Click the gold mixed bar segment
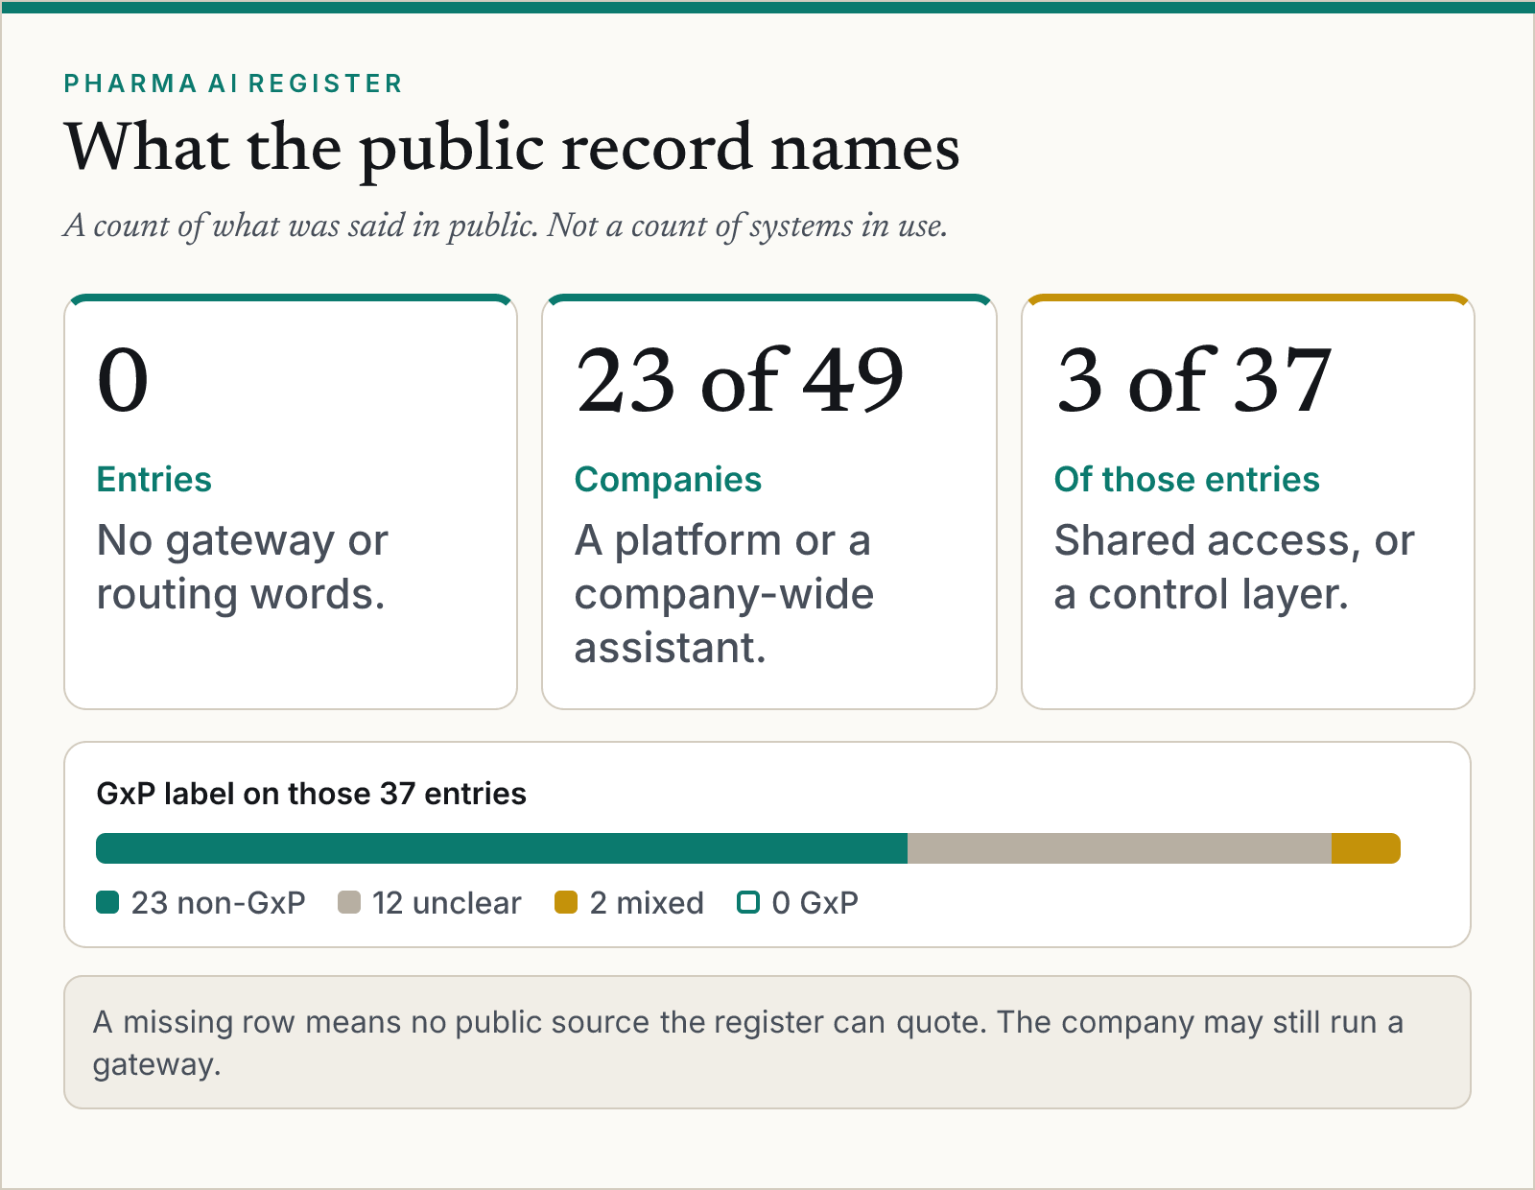Screen dimensions: 1535x1190 tap(1366, 848)
